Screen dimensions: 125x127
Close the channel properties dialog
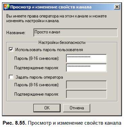coord(117,7)
